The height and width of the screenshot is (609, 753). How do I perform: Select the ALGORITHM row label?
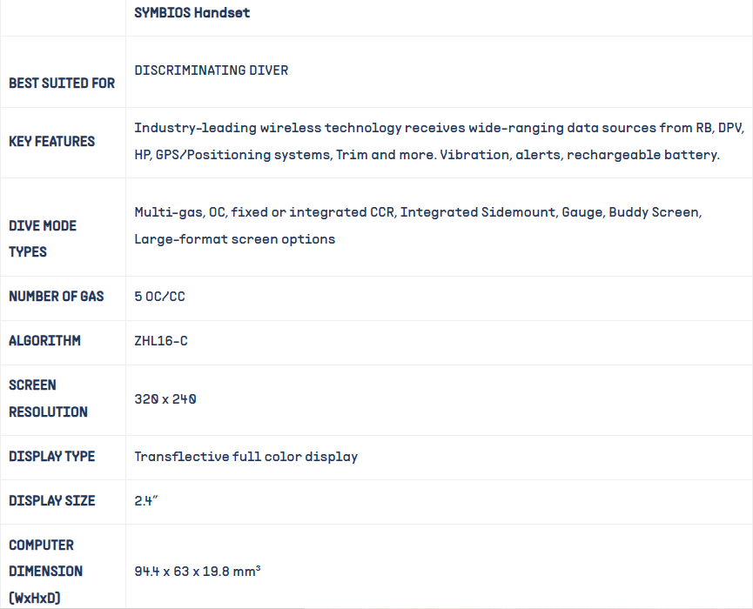click(x=44, y=341)
